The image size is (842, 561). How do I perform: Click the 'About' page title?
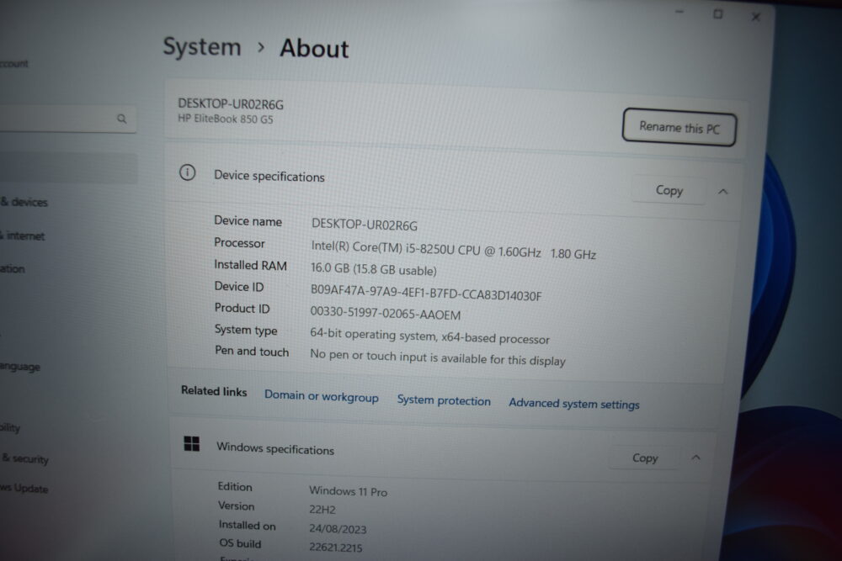tap(314, 48)
